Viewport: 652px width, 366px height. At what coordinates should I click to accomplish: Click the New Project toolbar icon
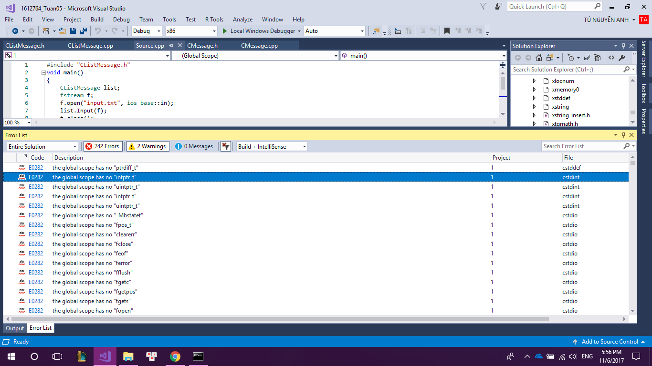pos(46,31)
